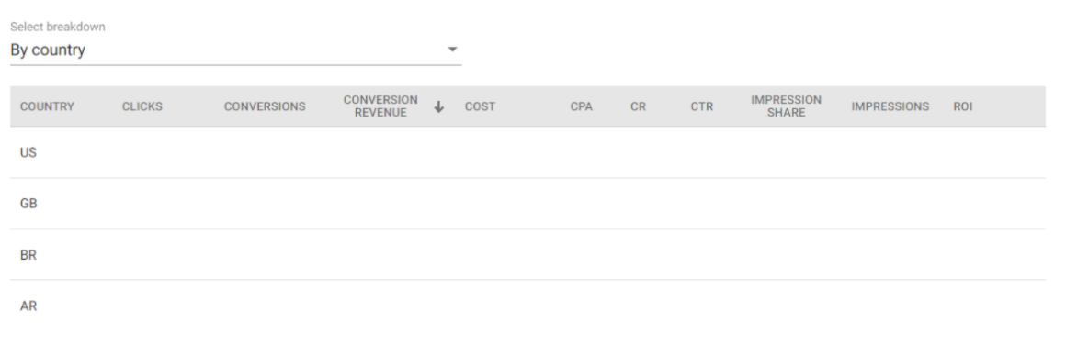Sort by the CPA column header
Screen dimensions: 1066x356
pyautogui.click(x=582, y=106)
